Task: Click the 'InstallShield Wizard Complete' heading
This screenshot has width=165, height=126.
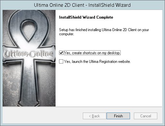Action: (x=86, y=17)
